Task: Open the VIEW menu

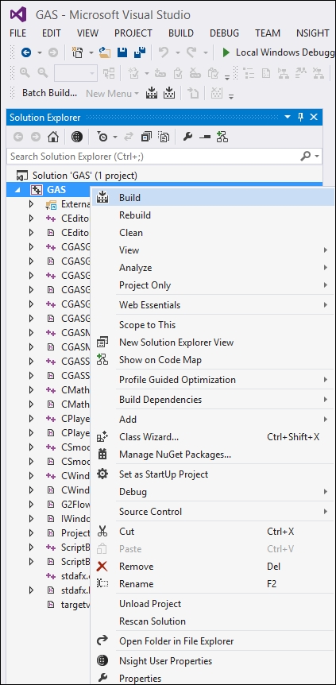Action: click(88, 33)
